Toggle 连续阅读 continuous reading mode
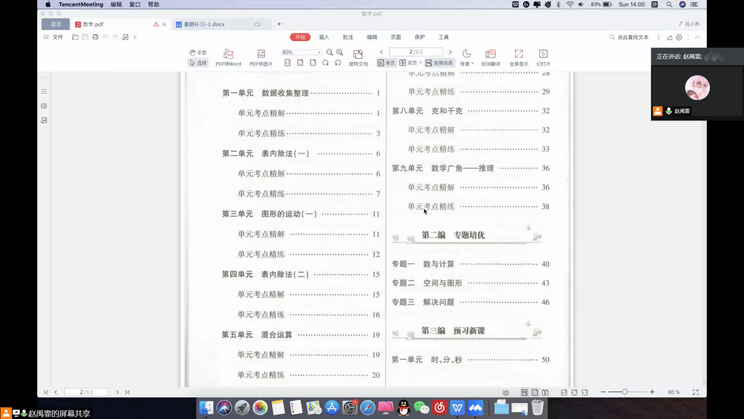744x419 pixels. 439,63
